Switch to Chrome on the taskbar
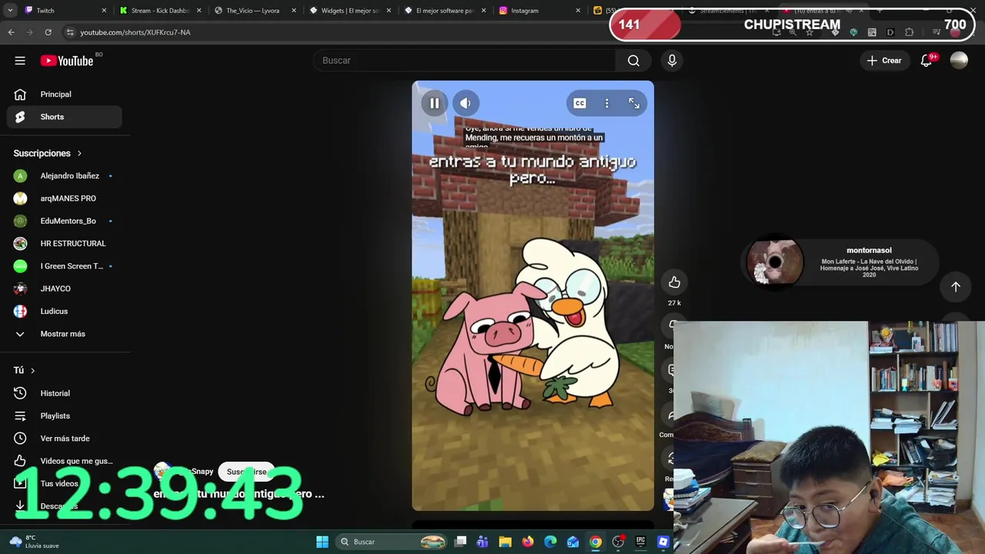Image resolution: width=985 pixels, height=554 pixels. [x=596, y=542]
